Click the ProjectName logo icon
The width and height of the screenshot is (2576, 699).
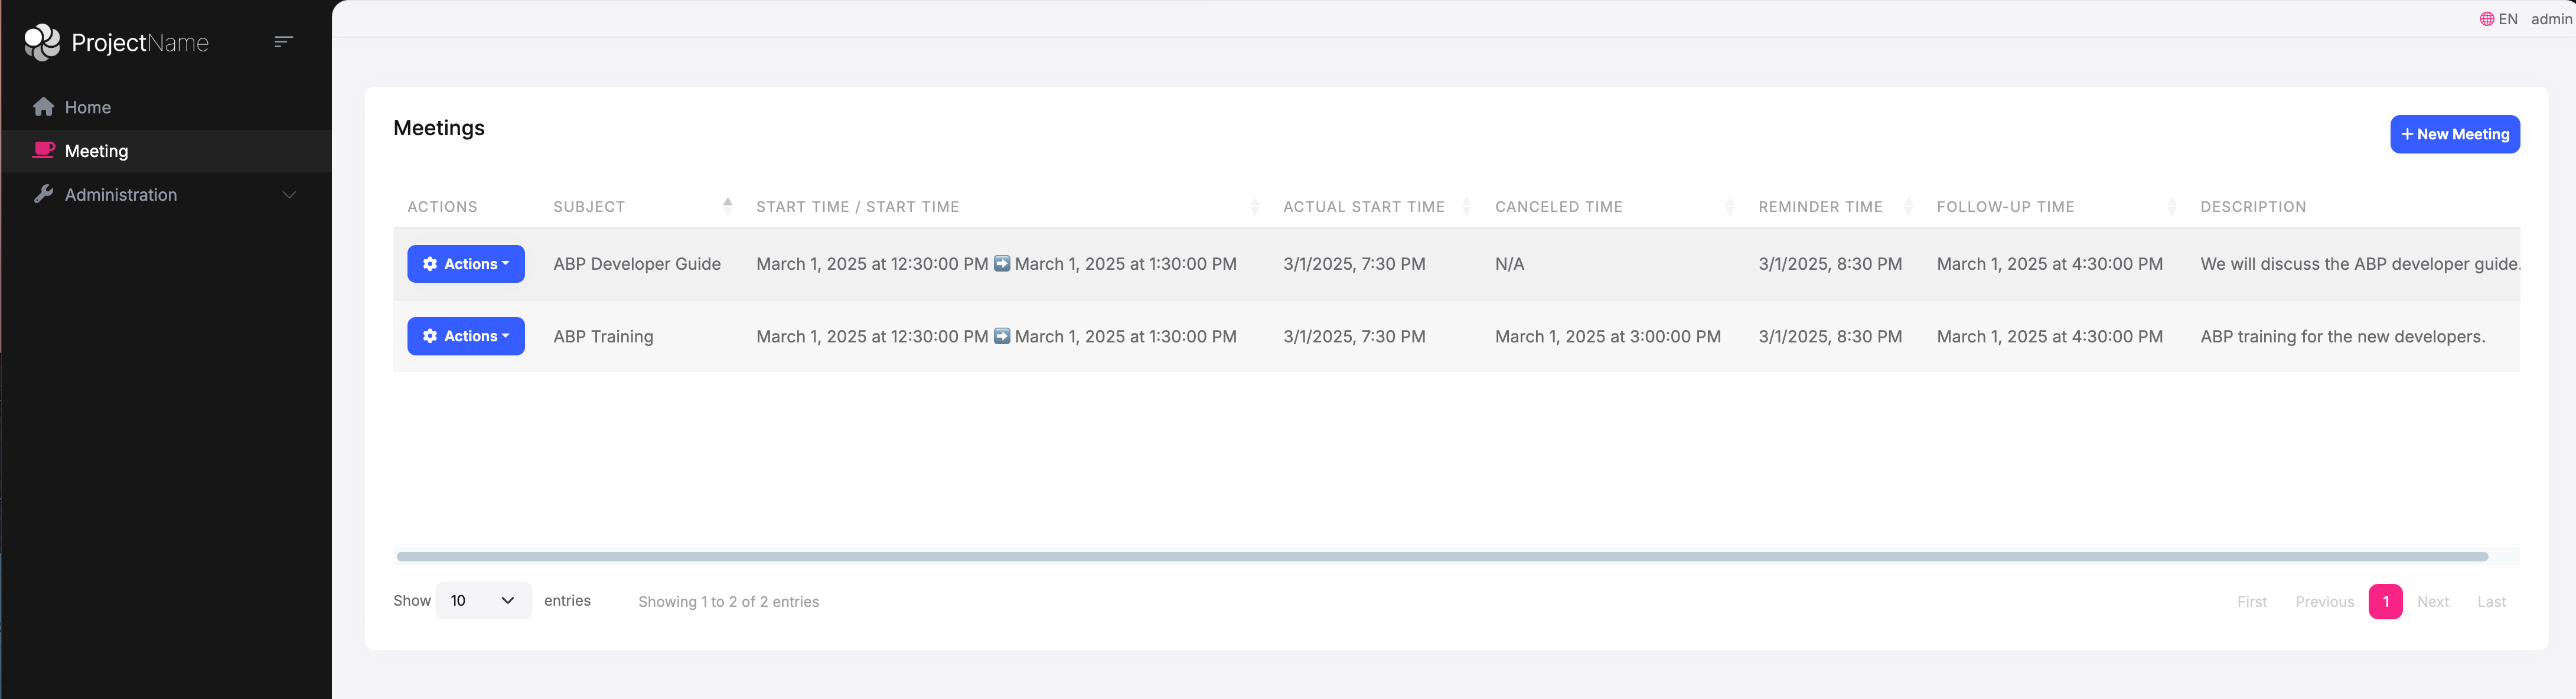42,42
